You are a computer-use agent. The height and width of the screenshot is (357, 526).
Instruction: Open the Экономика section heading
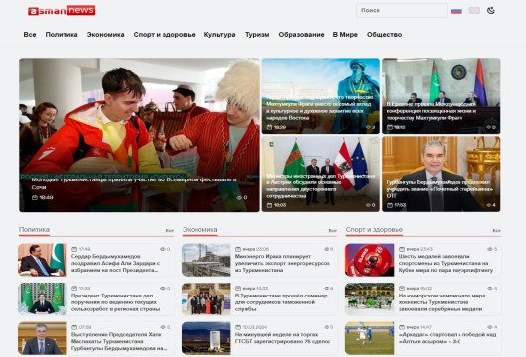pos(199,230)
